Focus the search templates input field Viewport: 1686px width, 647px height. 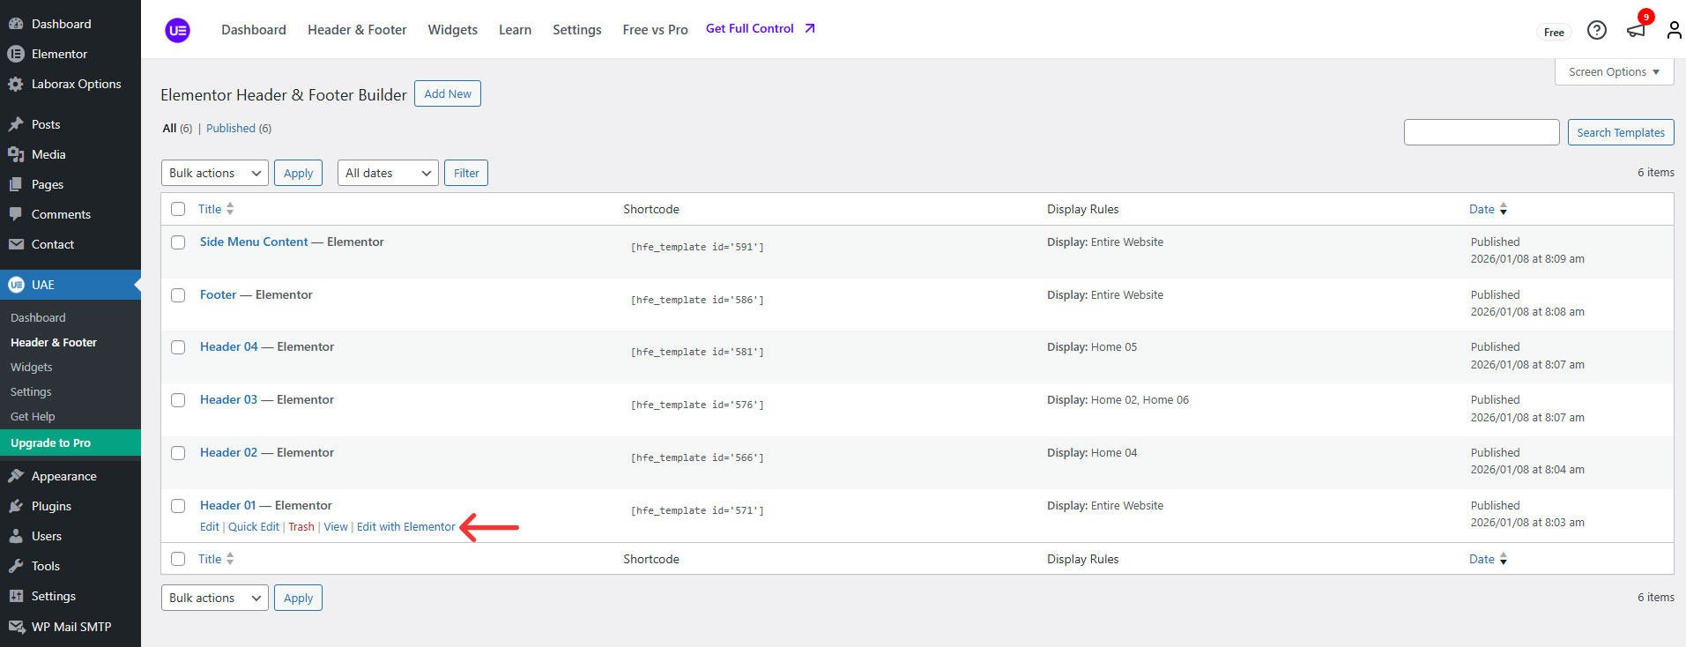[x=1481, y=132]
